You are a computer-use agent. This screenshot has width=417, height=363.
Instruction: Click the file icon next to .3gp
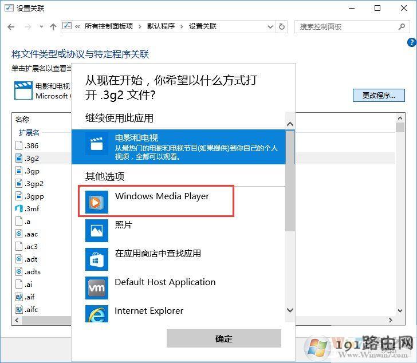pyautogui.click(x=19, y=171)
